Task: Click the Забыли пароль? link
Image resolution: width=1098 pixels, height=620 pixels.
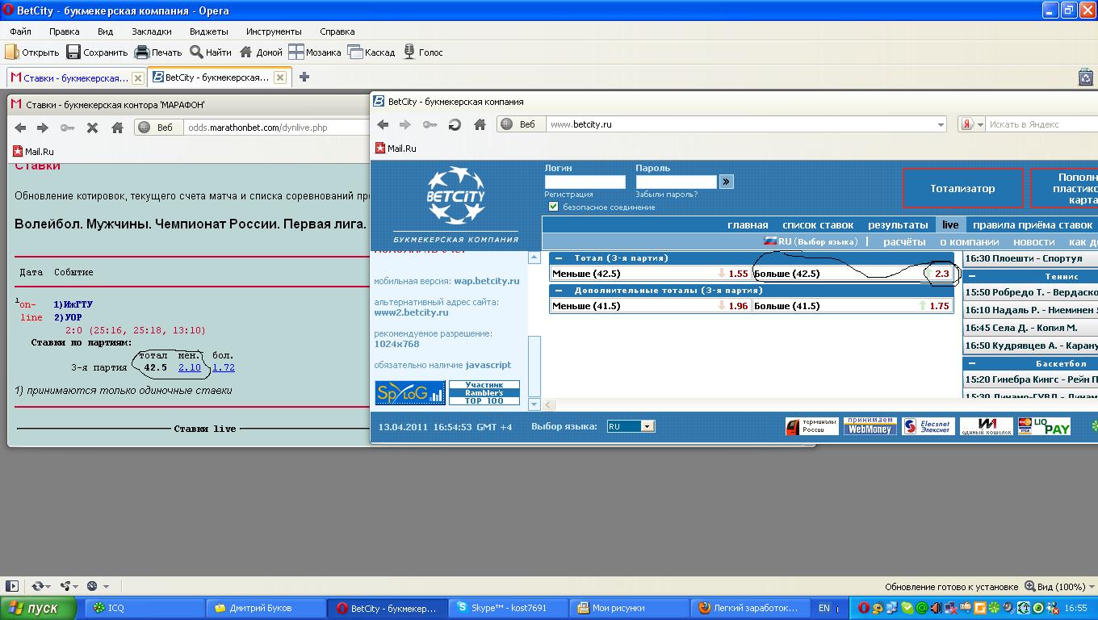Action: pyautogui.click(x=667, y=195)
